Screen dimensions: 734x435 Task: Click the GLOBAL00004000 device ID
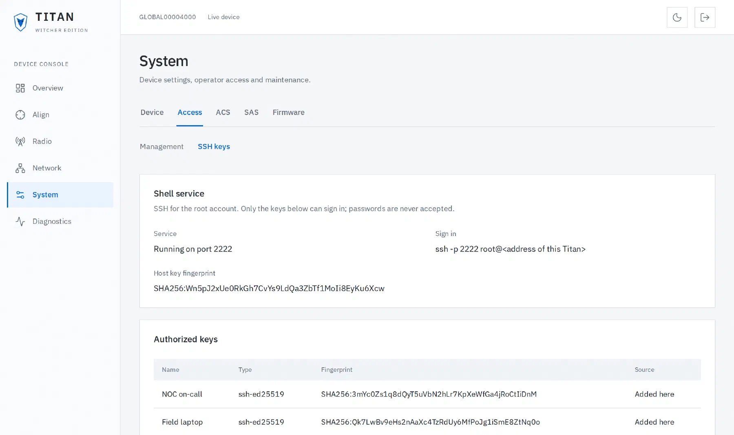(x=168, y=17)
